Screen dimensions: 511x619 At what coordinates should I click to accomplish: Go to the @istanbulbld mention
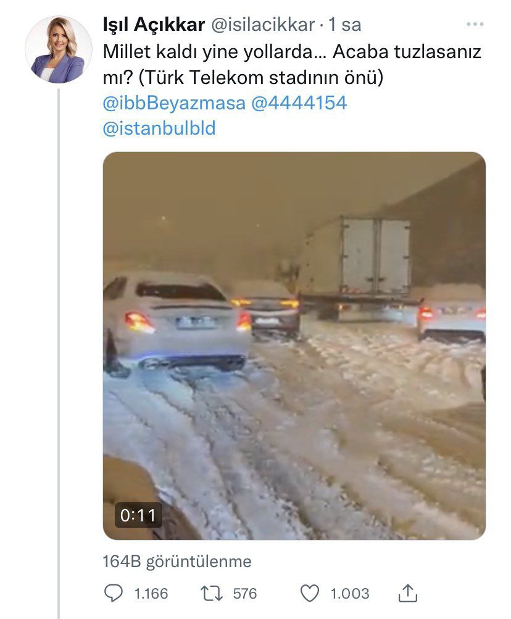tap(159, 128)
